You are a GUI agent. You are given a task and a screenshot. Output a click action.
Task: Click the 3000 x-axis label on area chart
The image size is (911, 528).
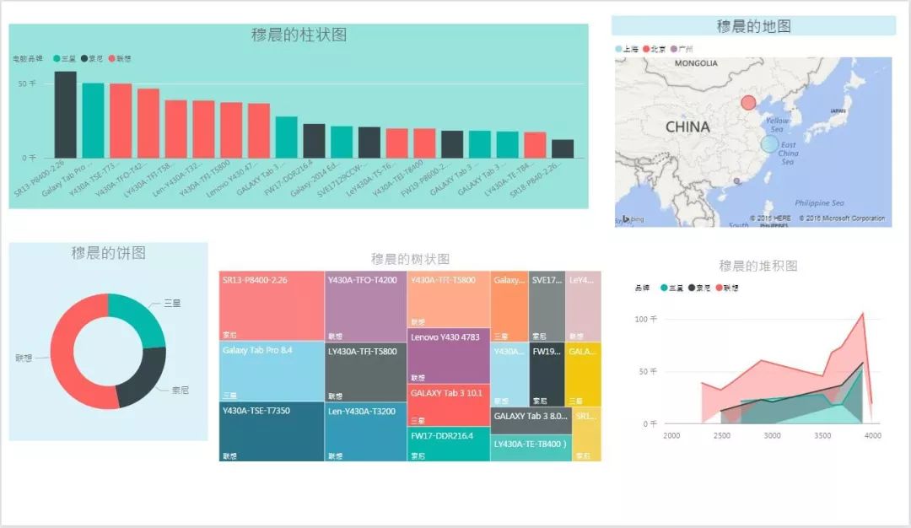coord(772,435)
